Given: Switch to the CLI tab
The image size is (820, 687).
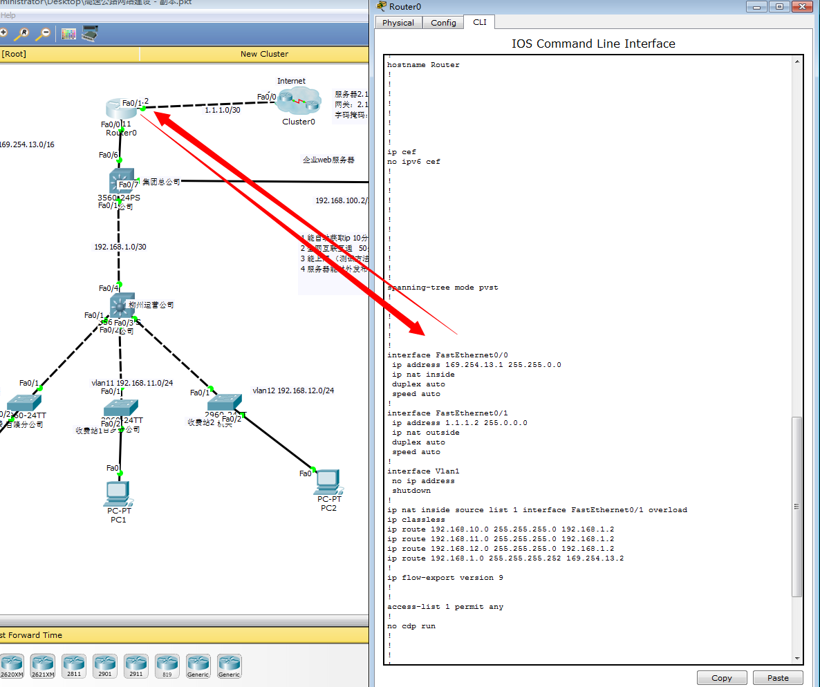Looking at the screenshot, I should tap(480, 22).
